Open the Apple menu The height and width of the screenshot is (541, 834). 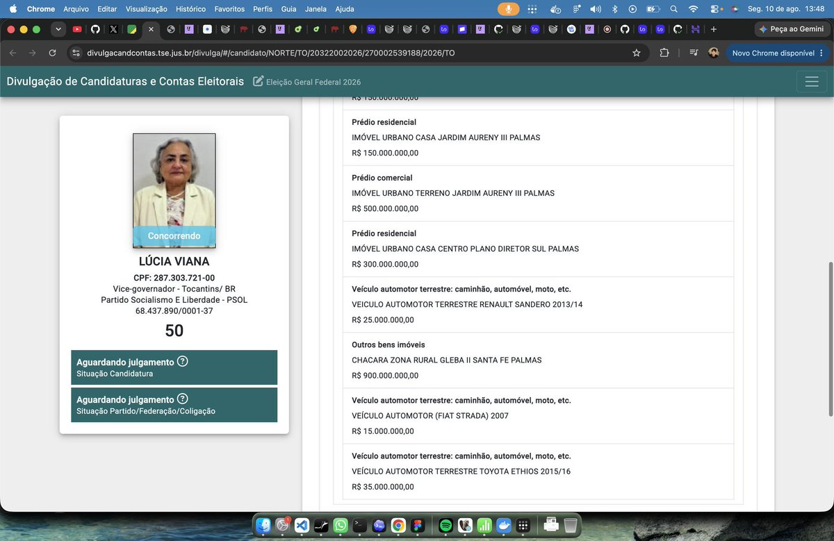(x=13, y=9)
